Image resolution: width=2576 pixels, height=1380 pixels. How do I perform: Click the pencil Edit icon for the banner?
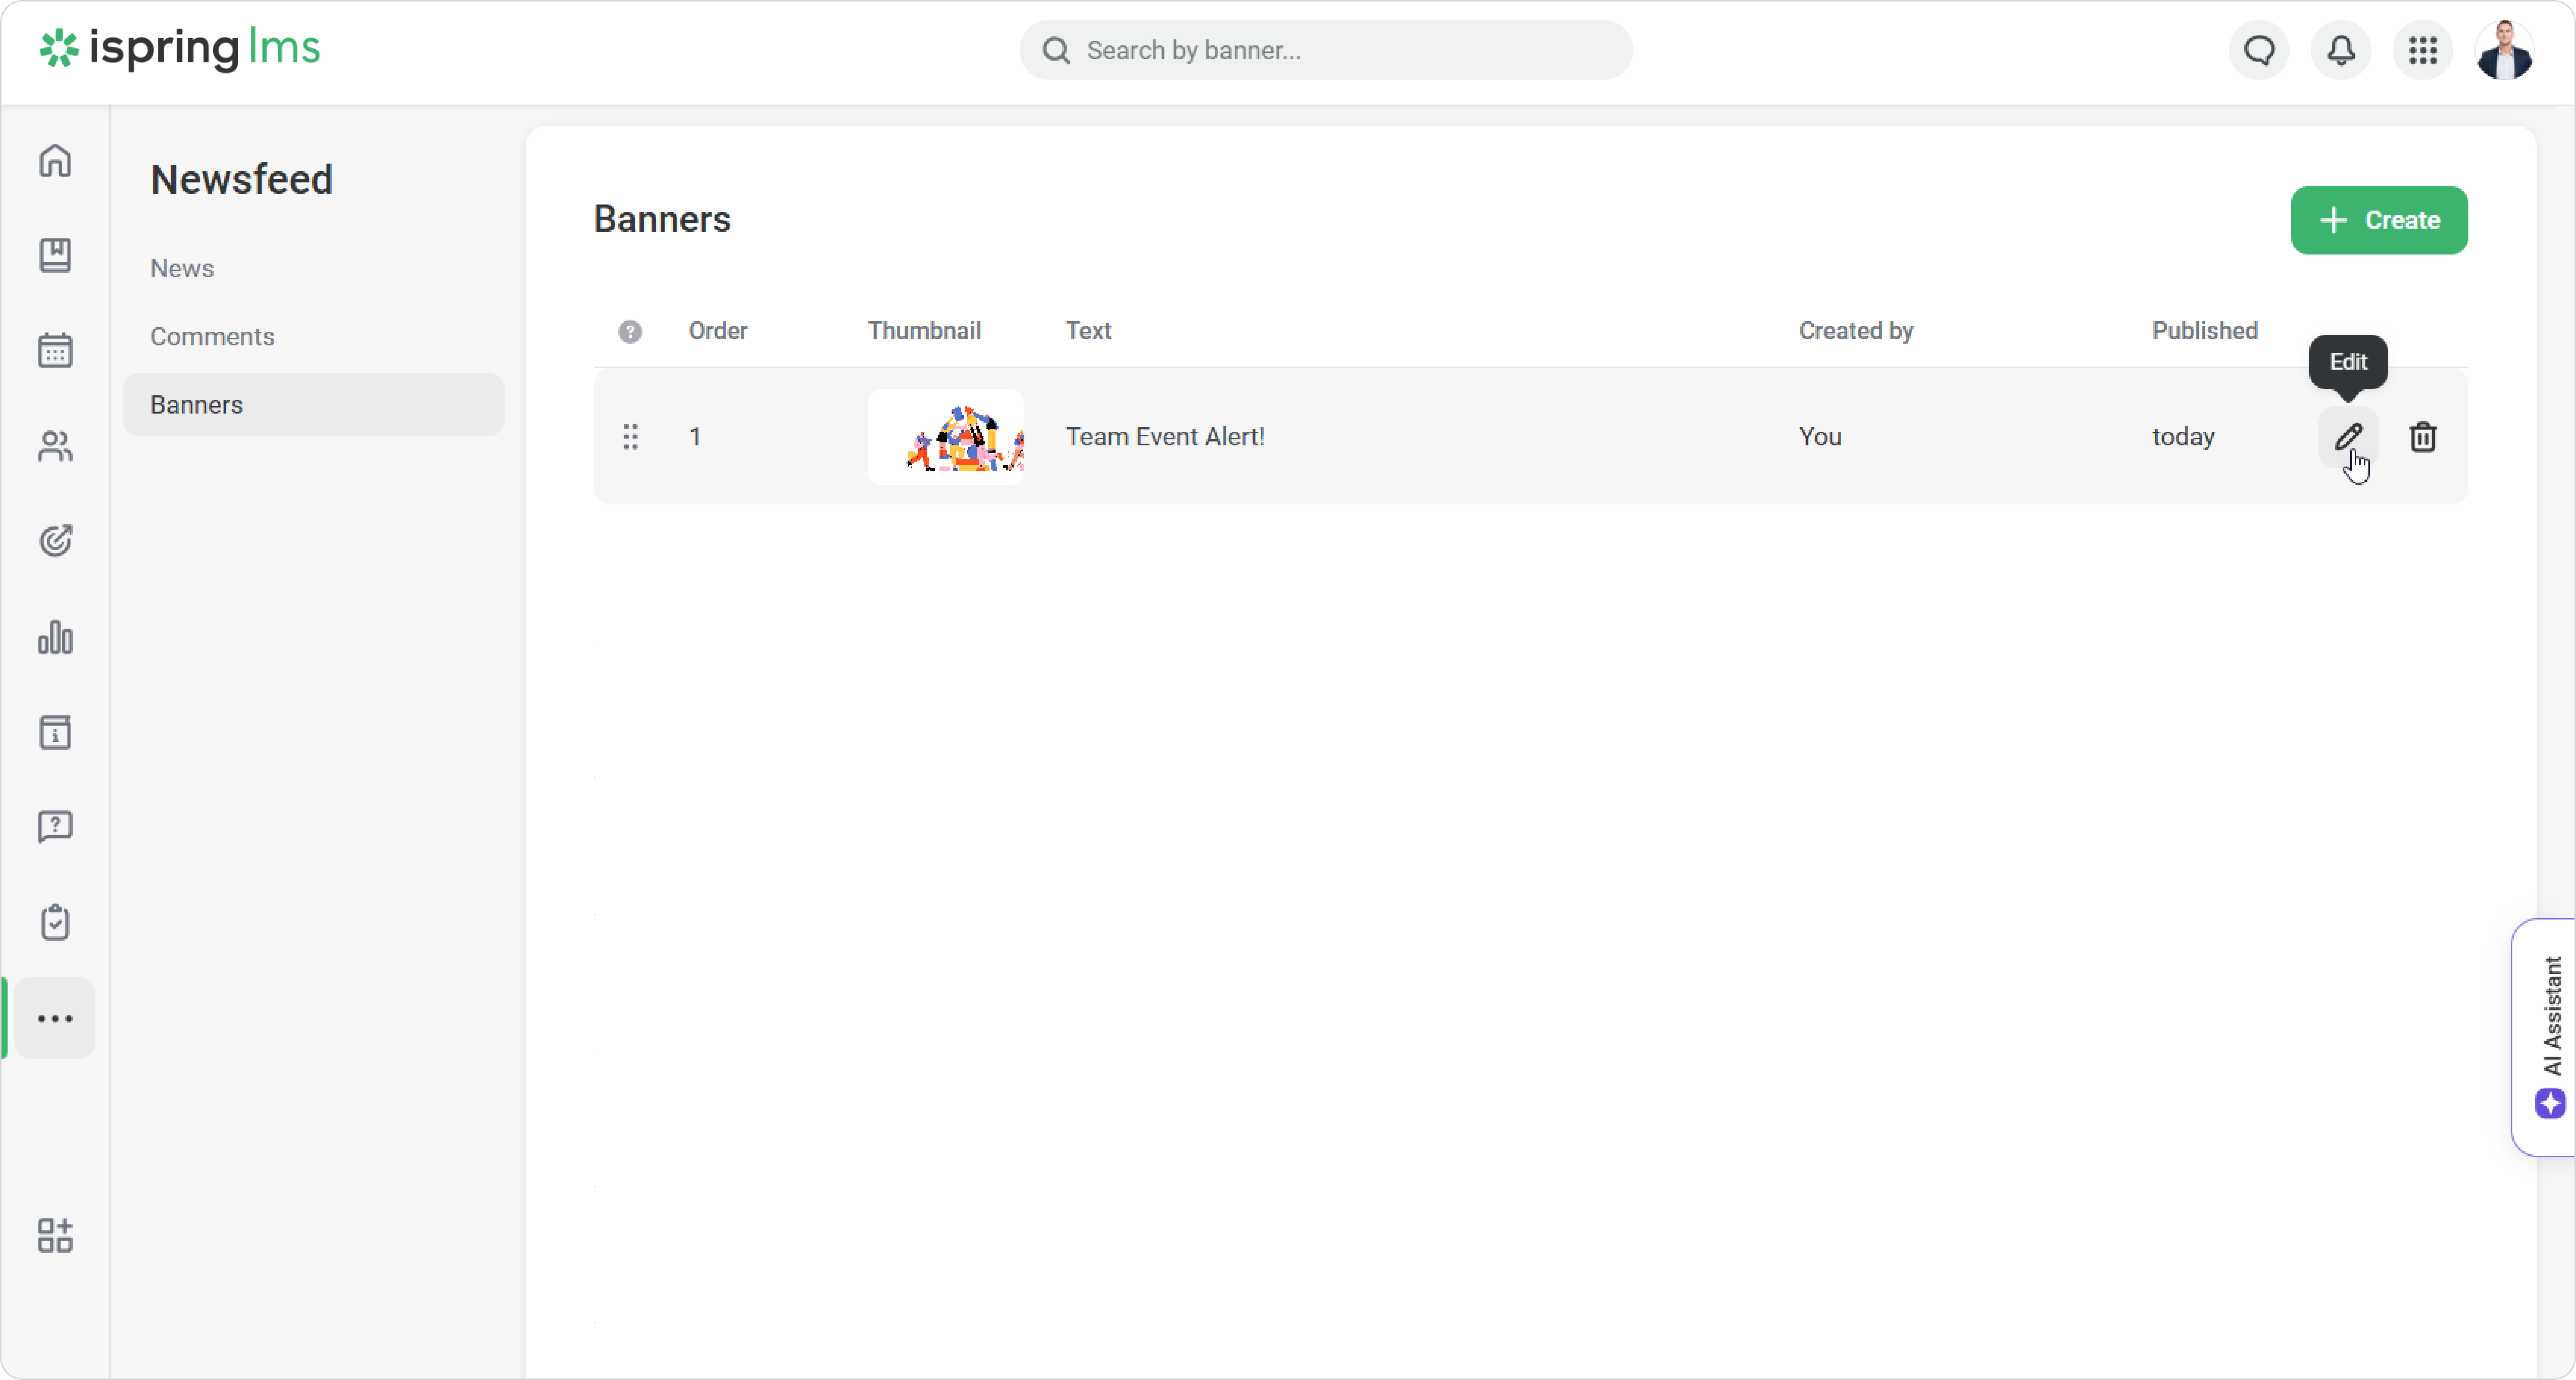click(x=2348, y=436)
